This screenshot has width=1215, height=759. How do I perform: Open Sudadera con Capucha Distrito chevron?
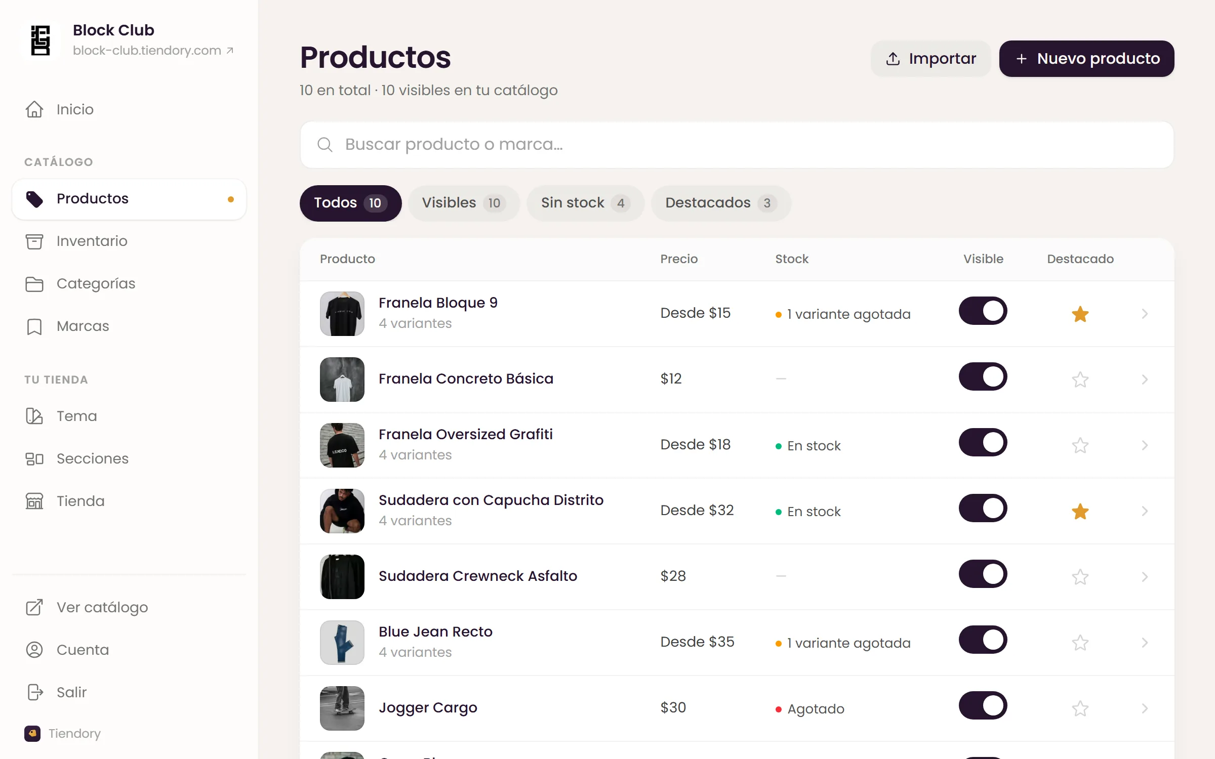coord(1145,511)
